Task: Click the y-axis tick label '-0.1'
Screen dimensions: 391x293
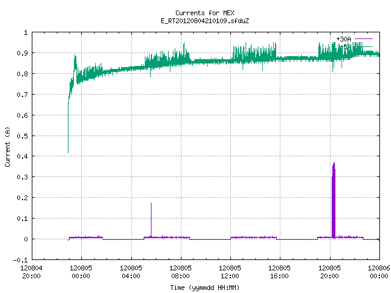Action: click(x=20, y=260)
